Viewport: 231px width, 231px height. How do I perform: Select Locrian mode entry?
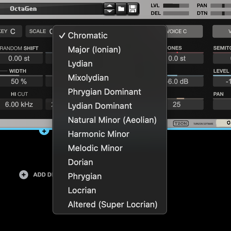coord(110,190)
